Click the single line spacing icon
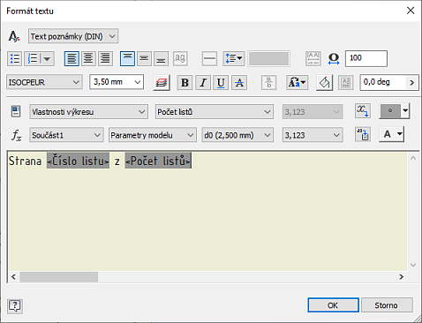This screenshot has height=323, width=422. point(209,58)
